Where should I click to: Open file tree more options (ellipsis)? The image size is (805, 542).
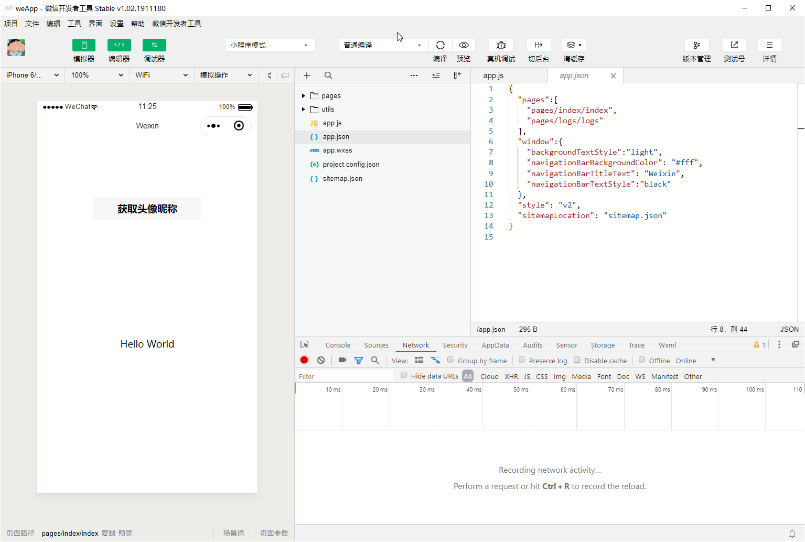point(414,75)
